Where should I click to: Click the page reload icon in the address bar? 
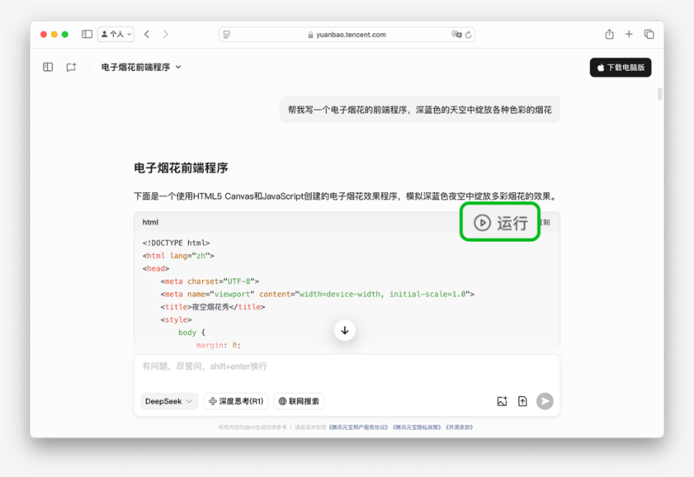(466, 34)
